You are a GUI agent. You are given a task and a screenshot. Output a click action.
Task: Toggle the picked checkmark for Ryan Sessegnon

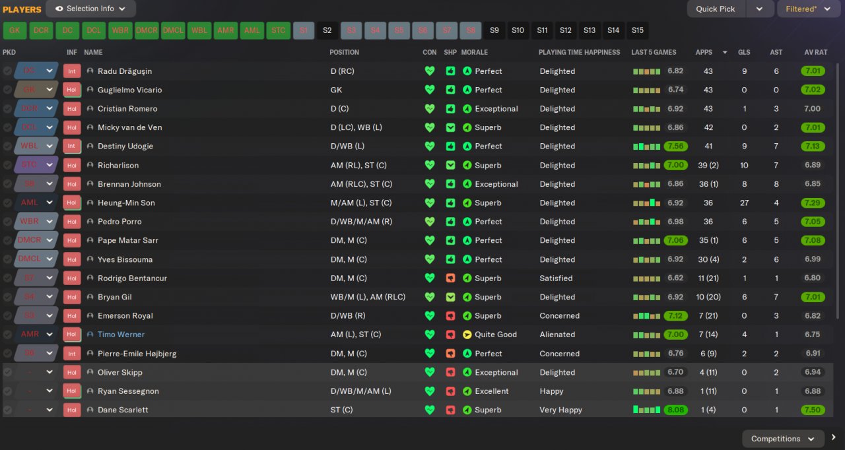coord(7,391)
